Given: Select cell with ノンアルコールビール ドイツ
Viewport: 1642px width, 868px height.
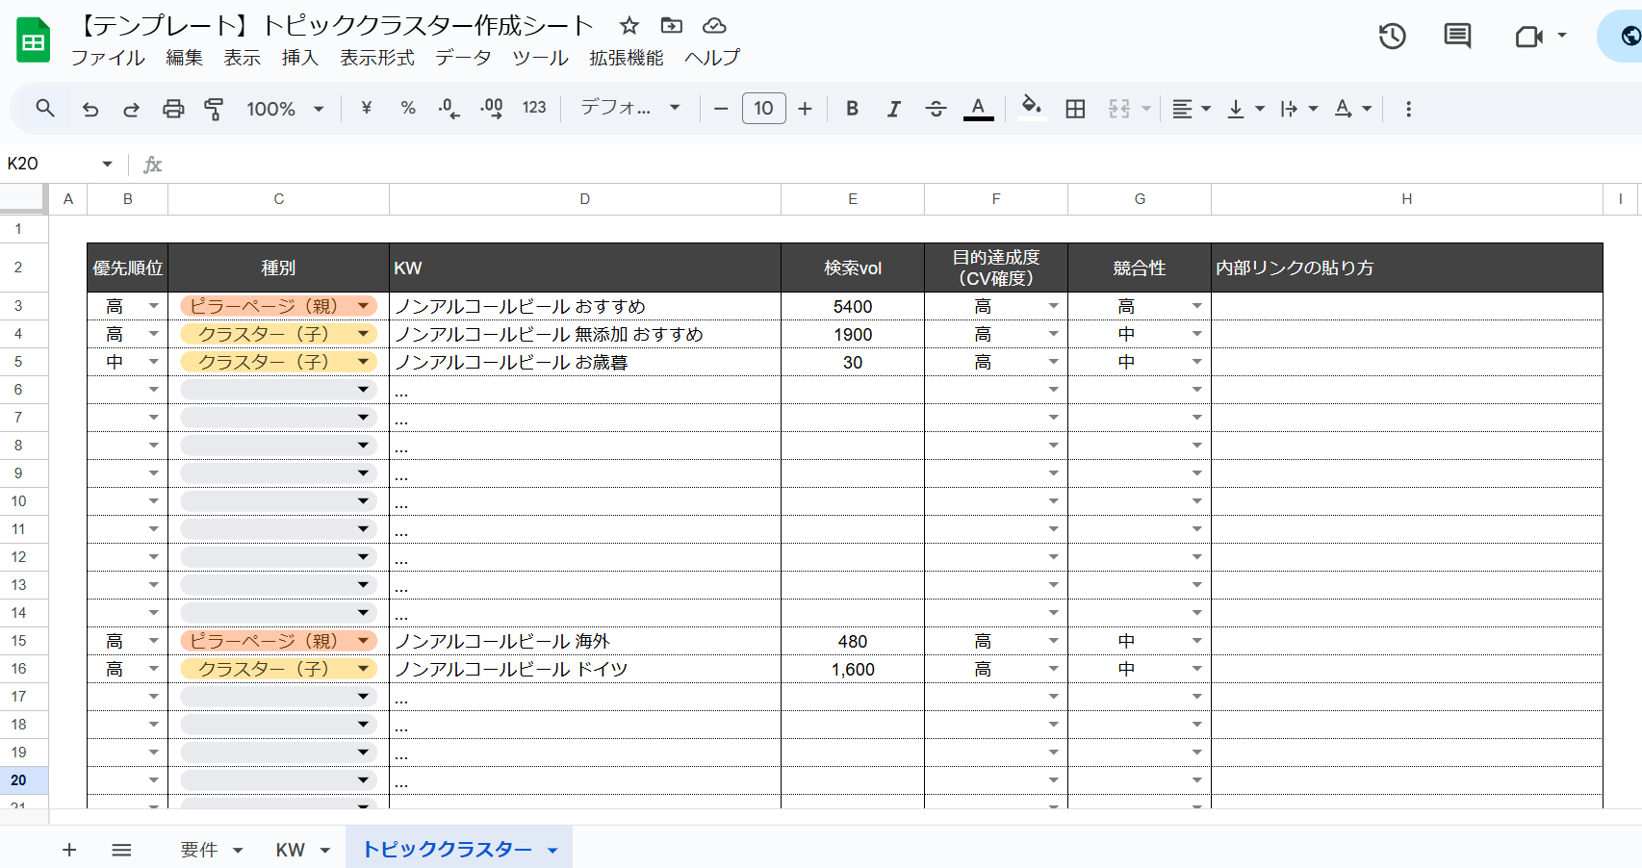Looking at the screenshot, I should tap(585, 669).
